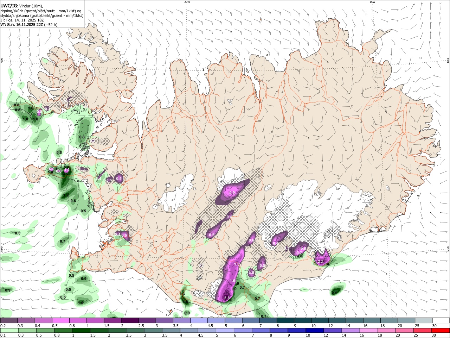This screenshot has width=450, height=338.
Task: Select the light pink 16–18 swatch in lower legend row
Action: (369, 330)
